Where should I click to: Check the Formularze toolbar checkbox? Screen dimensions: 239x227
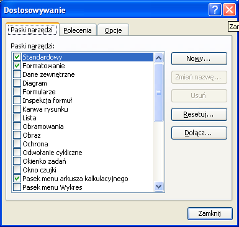point(17,92)
